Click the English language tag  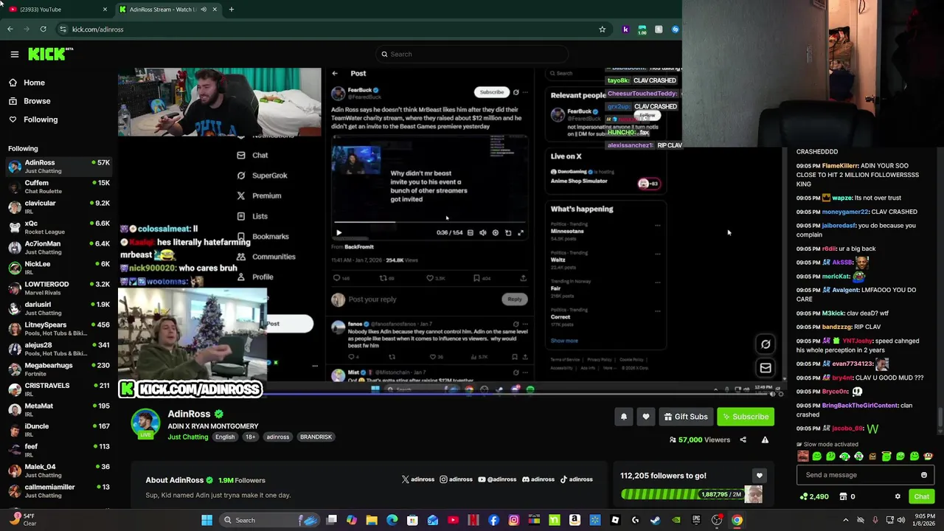(x=225, y=437)
